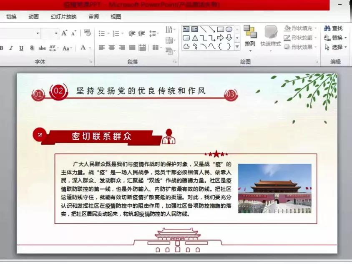Click the Tiananmen photo on the slide

point(274,188)
